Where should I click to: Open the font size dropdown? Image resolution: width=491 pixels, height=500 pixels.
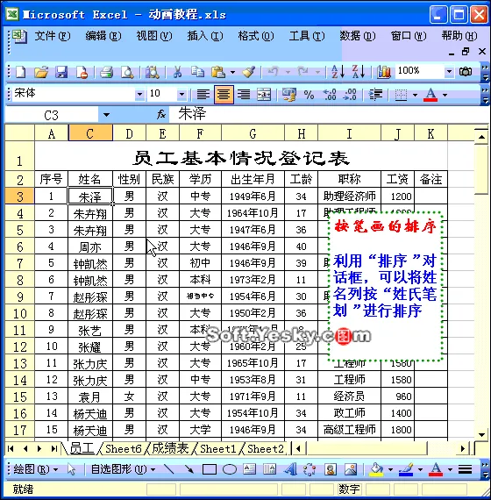click(181, 95)
